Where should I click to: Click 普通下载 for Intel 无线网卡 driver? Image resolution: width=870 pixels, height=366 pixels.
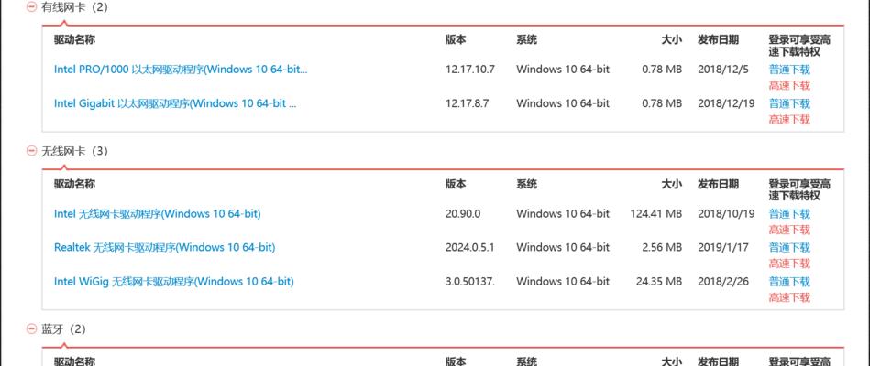click(789, 214)
